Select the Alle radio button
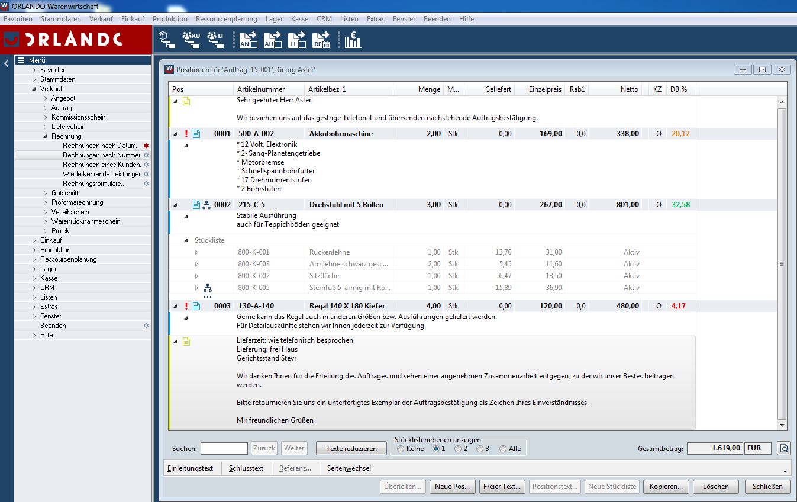This screenshot has width=797, height=502. (503, 449)
